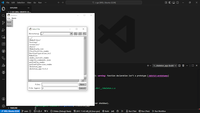Open the Accounts menu
Viewport: 200px width, 113px height.
[x=4, y=99]
